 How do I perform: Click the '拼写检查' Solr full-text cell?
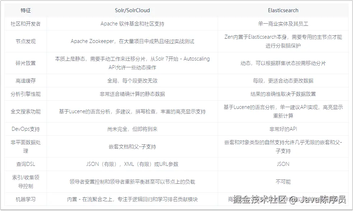(x=132, y=111)
